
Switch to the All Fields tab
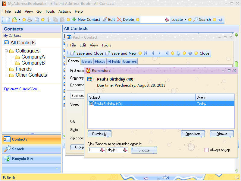click(114, 62)
